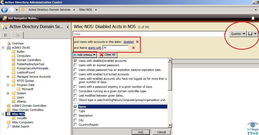Click the save query floppy icon
The height and width of the screenshot is (135, 259).
click(250, 34)
